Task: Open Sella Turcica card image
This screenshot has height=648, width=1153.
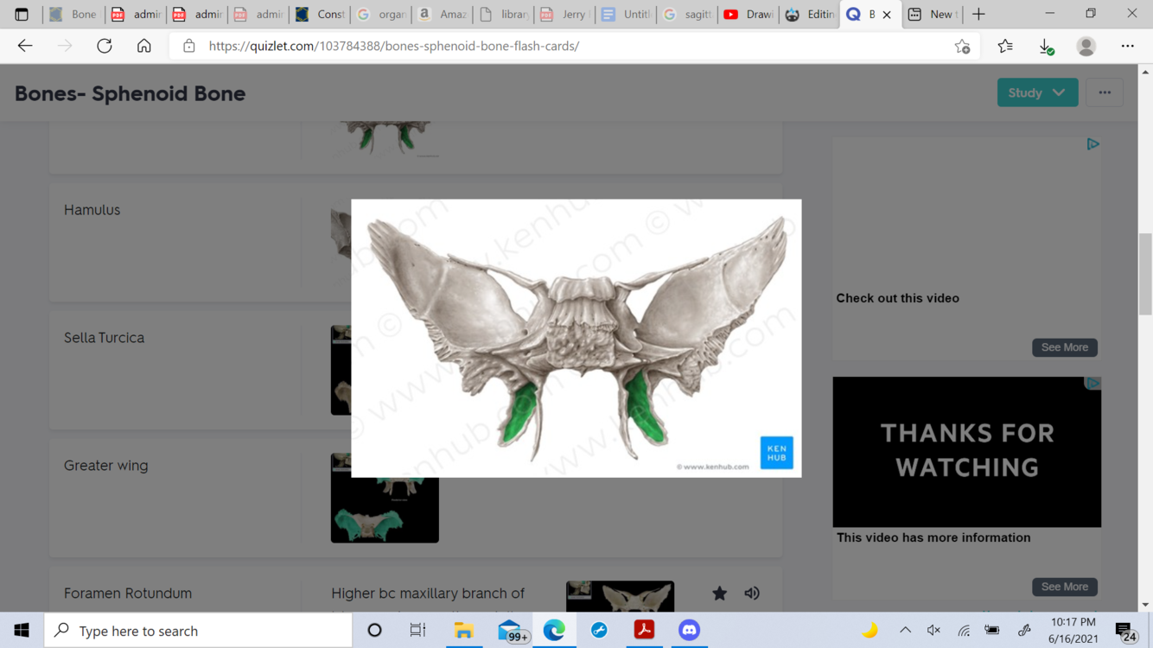Action: pos(341,370)
